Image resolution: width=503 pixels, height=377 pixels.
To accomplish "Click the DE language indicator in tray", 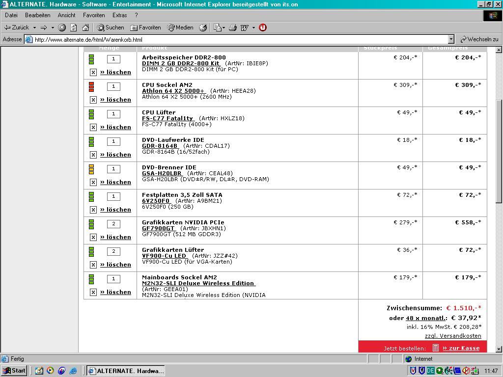I will (430, 371).
